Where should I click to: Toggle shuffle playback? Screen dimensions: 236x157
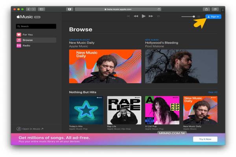128,16
